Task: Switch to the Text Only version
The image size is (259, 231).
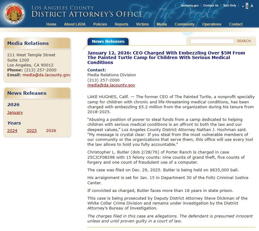Action: (229, 6)
